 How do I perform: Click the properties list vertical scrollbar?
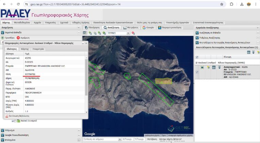pos(86,85)
